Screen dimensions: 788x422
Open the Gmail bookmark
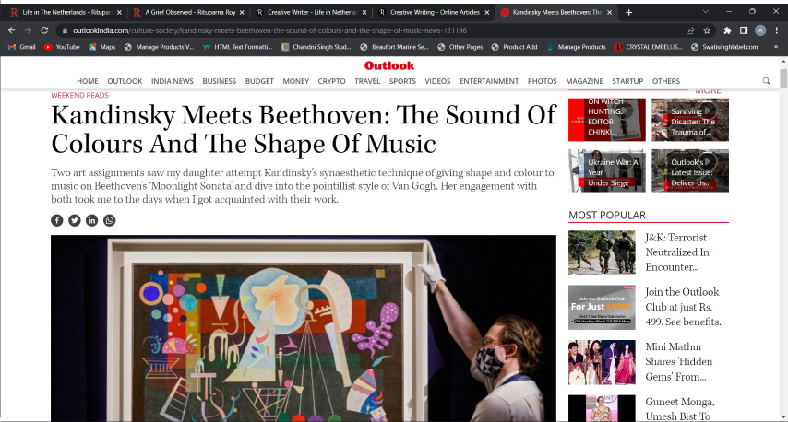(x=21, y=47)
